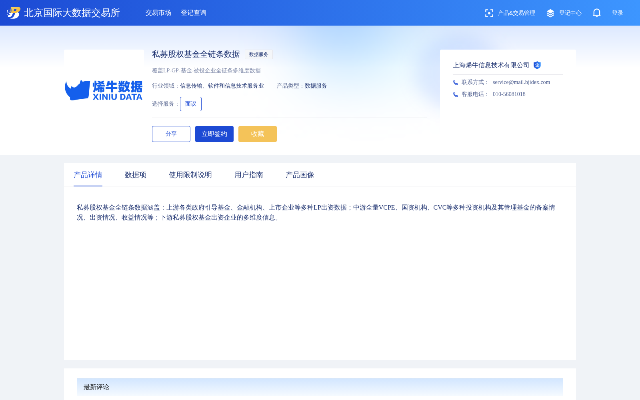Image resolution: width=640 pixels, height=400 pixels.
Task: Click the 产品&交易管理 scan icon
Action: pyautogui.click(x=489, y=13)
